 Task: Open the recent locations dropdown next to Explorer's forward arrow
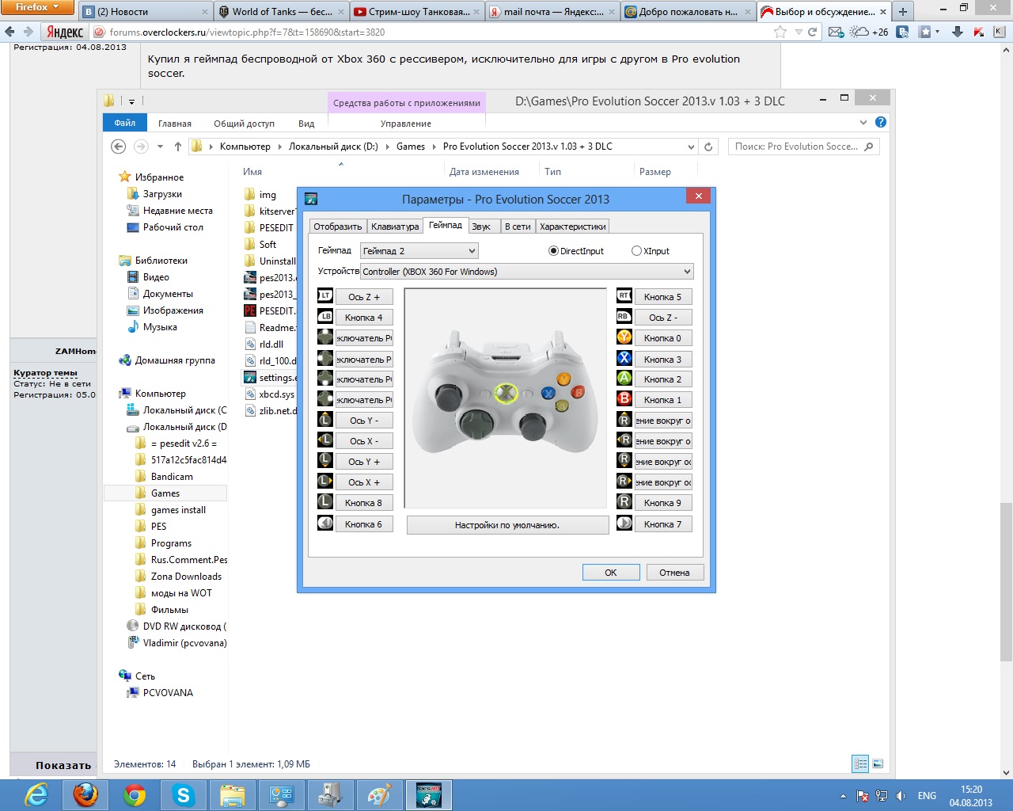(x=160, y=147)
